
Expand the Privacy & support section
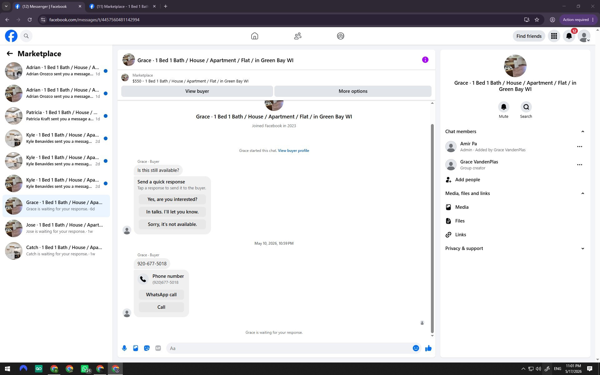(x=582, y=248)
